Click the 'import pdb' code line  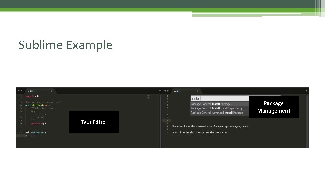[x=32, y=96]
